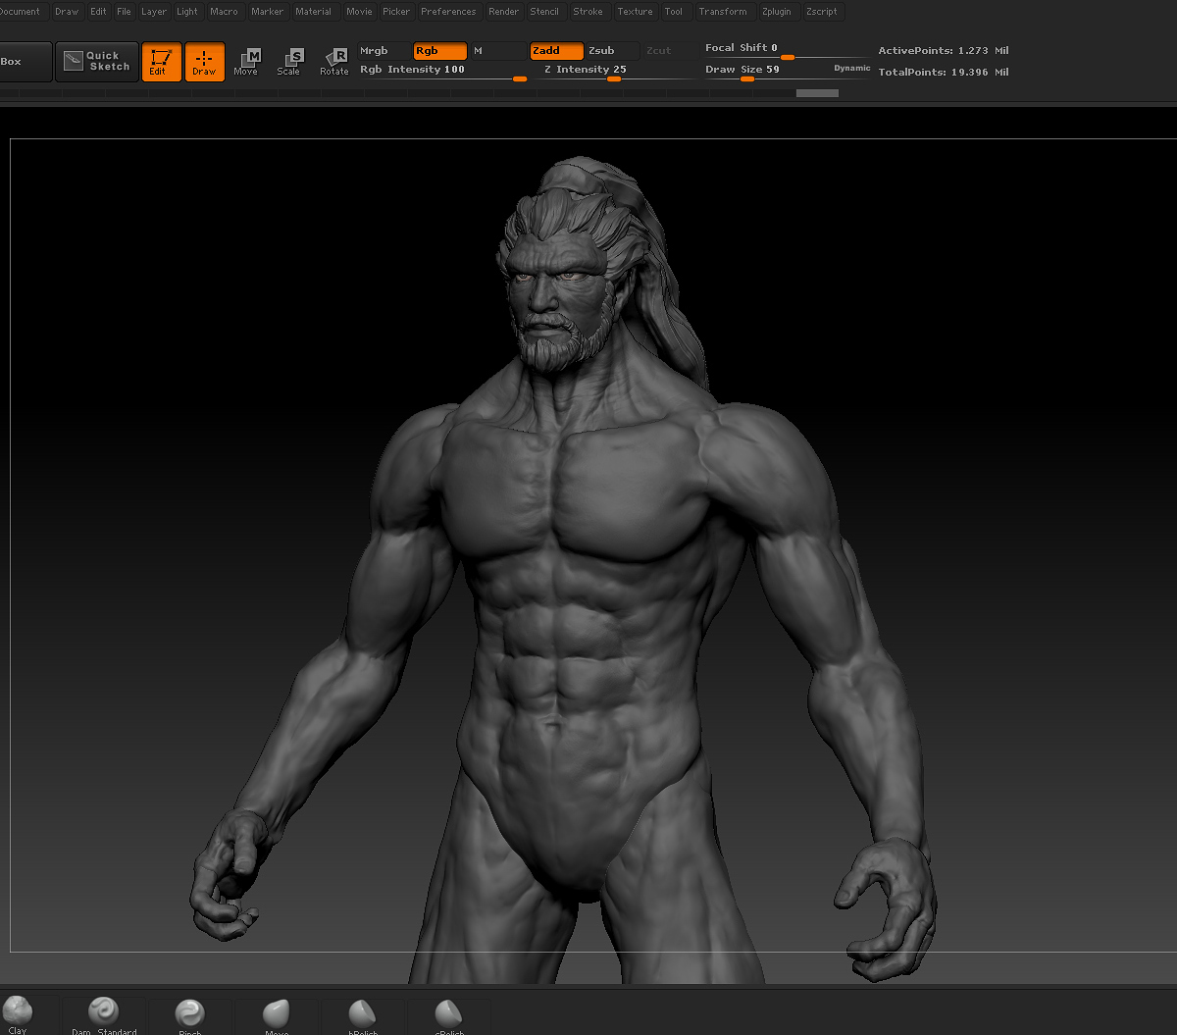Open the Stencil menu
The width and height of the screenshot is (1177, 1035).
tap(544, 12)
